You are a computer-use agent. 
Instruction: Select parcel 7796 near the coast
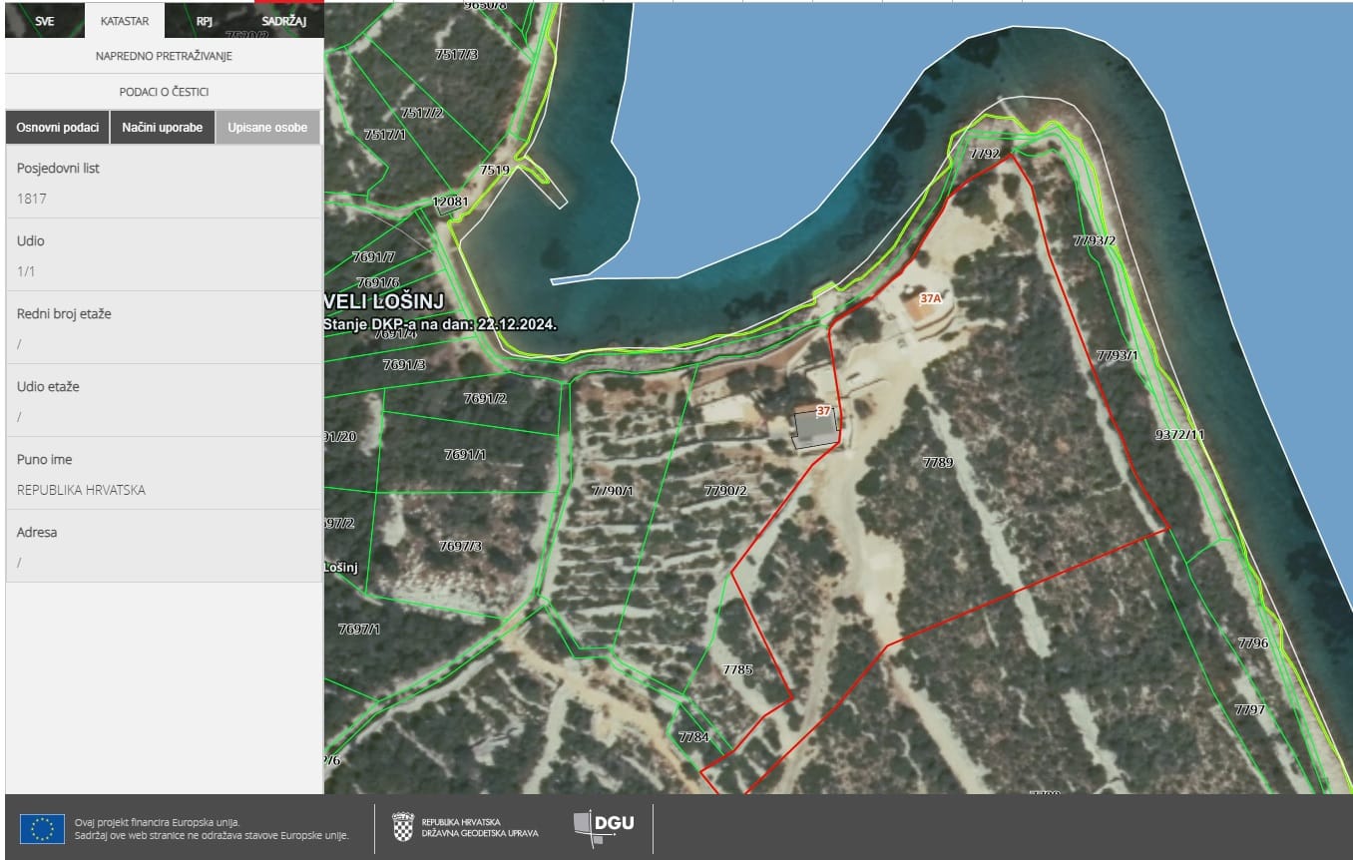pyautogui.click(x=1252, y=644)
